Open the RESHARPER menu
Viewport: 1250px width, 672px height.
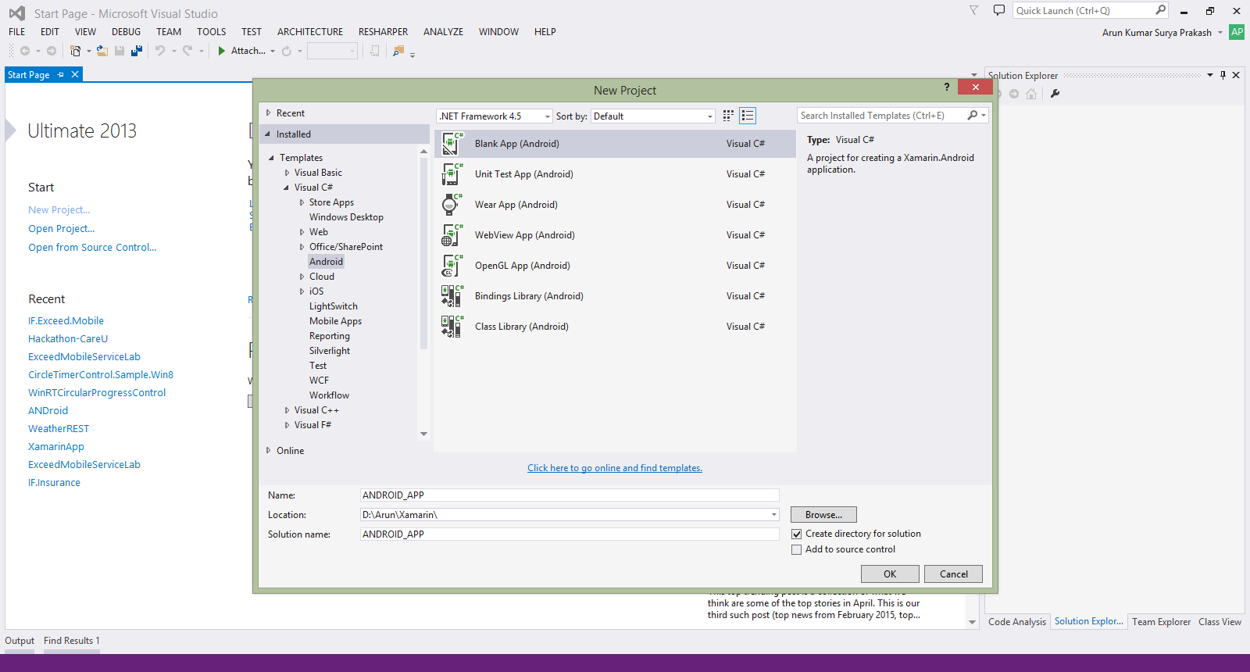coord(383,32)
